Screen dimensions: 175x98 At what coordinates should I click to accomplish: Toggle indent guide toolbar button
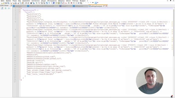pyautogui.click(x=54, y=3)
